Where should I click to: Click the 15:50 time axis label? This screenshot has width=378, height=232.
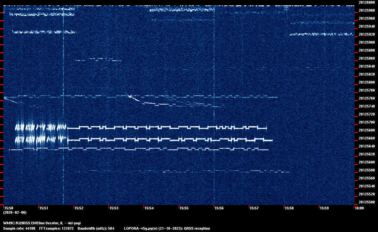[x=8, y=208]
